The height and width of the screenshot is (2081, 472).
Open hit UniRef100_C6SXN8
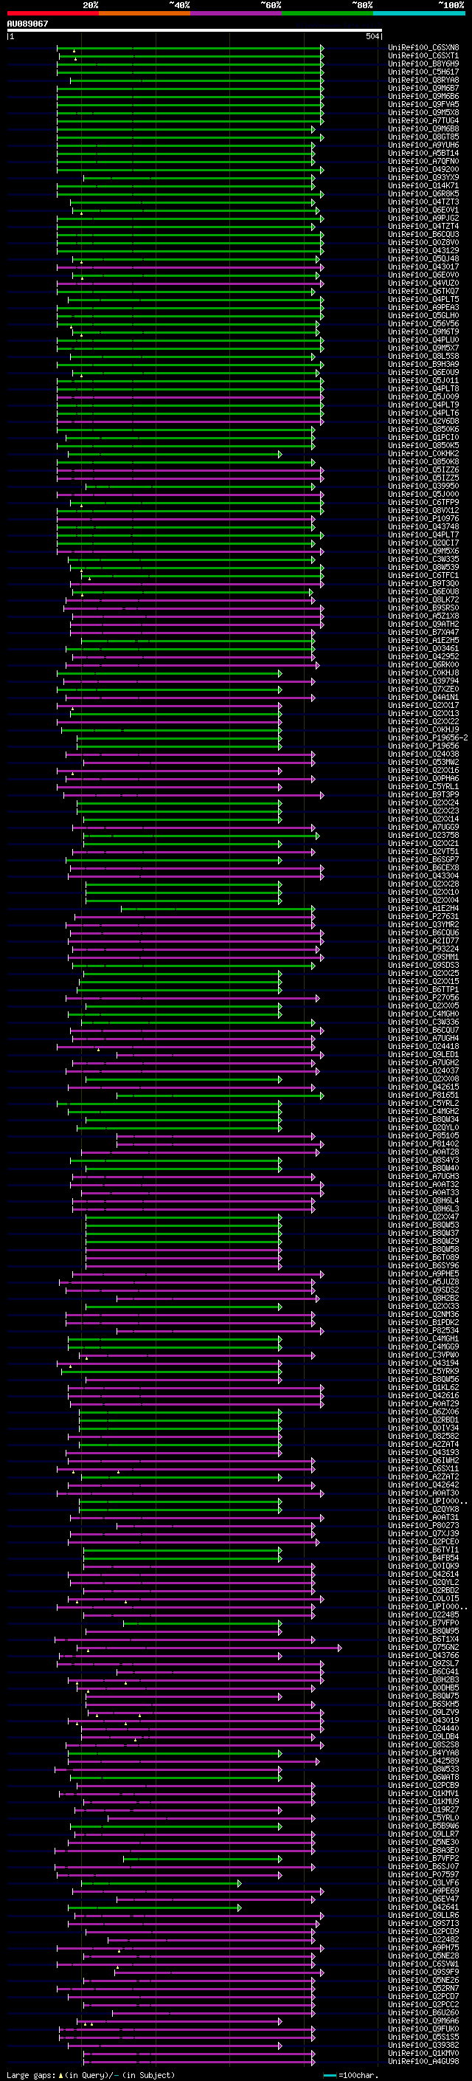423,48
